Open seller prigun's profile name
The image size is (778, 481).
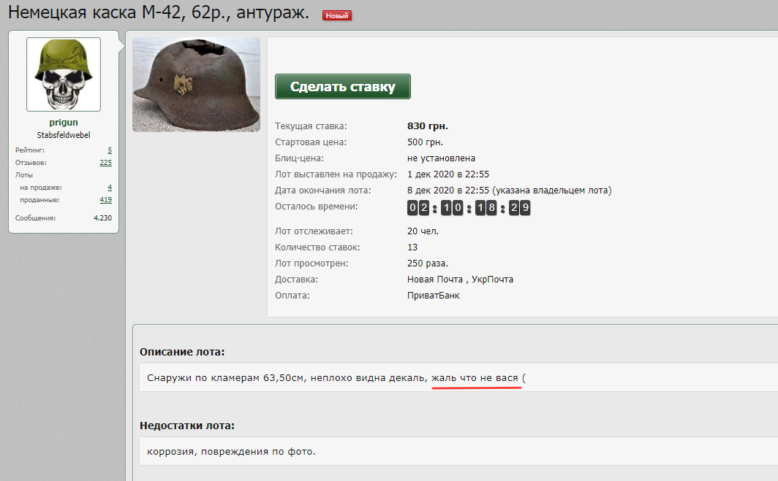[64, 123]
